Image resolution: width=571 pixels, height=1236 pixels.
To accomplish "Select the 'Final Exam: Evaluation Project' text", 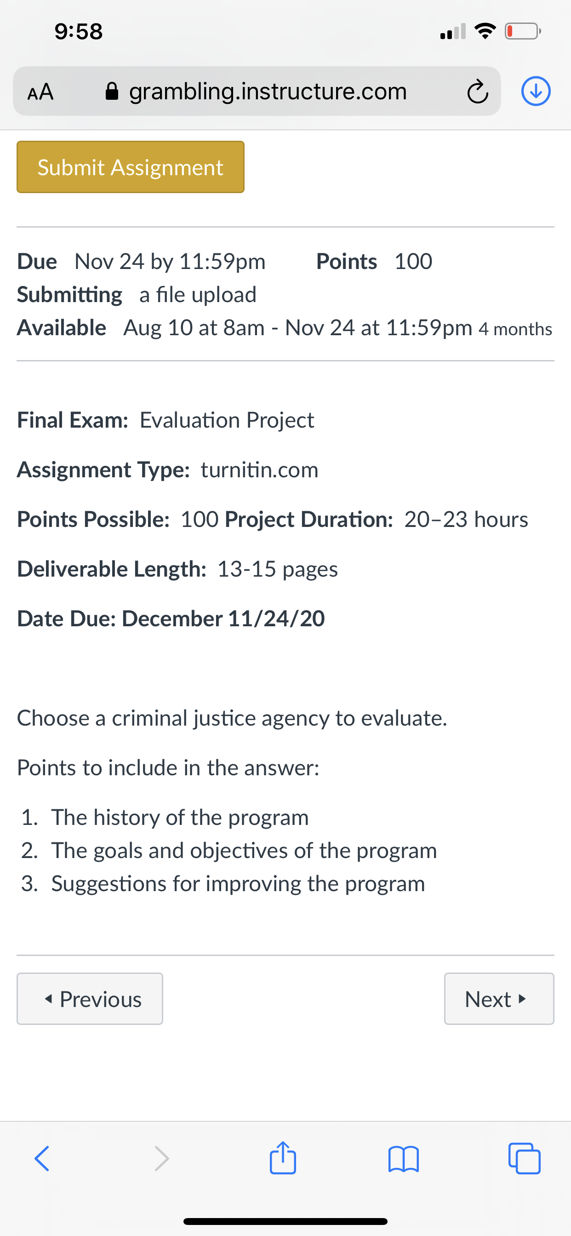I will (166, 420).
